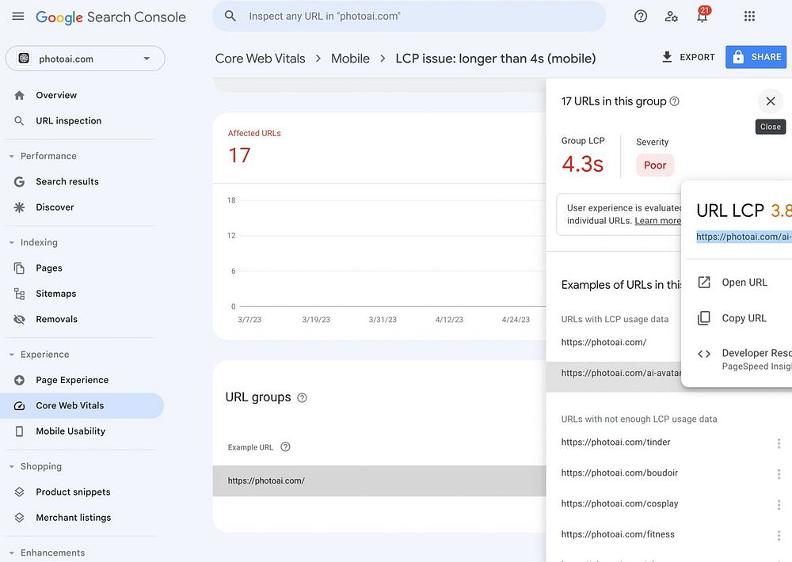Click the Export button
792x562 pixels.
pyautogui.click(x=688, y=57)
